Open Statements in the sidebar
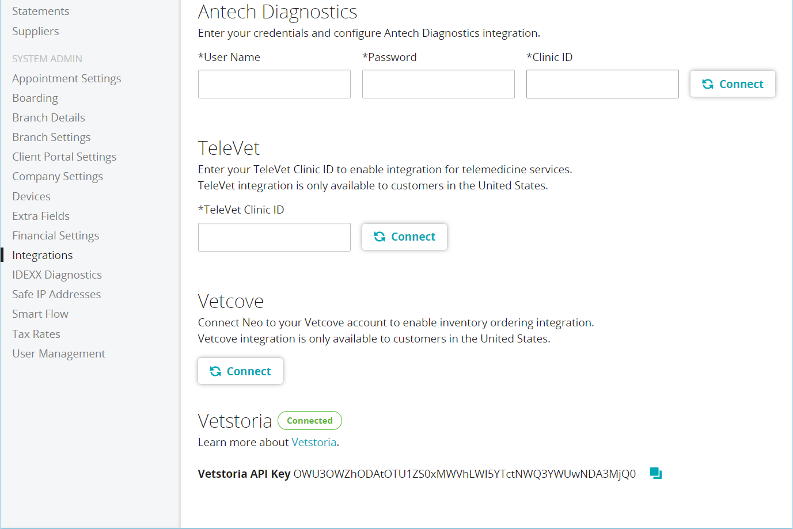 coord(40,11)
